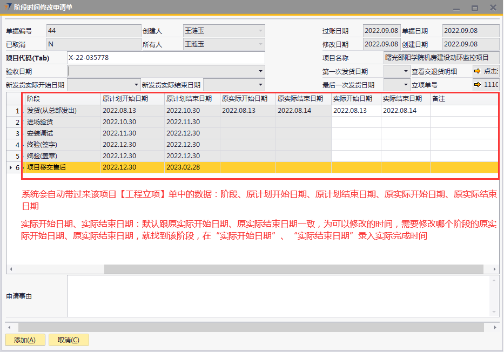Click inside the 申请事由 text area

[x=278, y=295]
